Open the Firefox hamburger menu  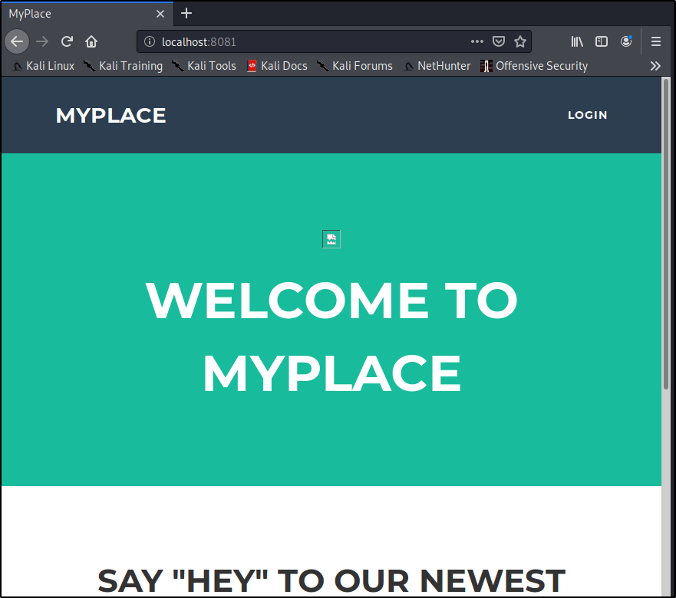(656, 41)
